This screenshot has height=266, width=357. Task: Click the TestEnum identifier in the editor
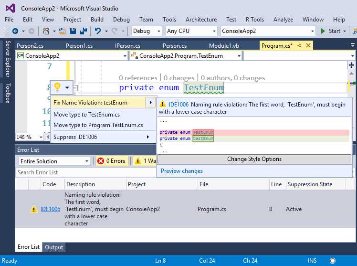point(203,88)
